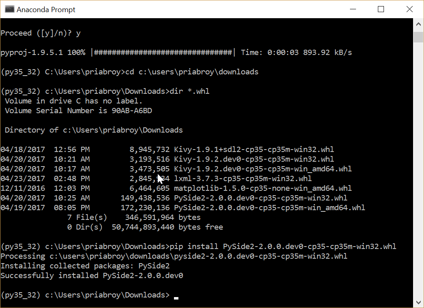Click the final command prompt cursor line
424x308 pixels.
click(89, 295)
